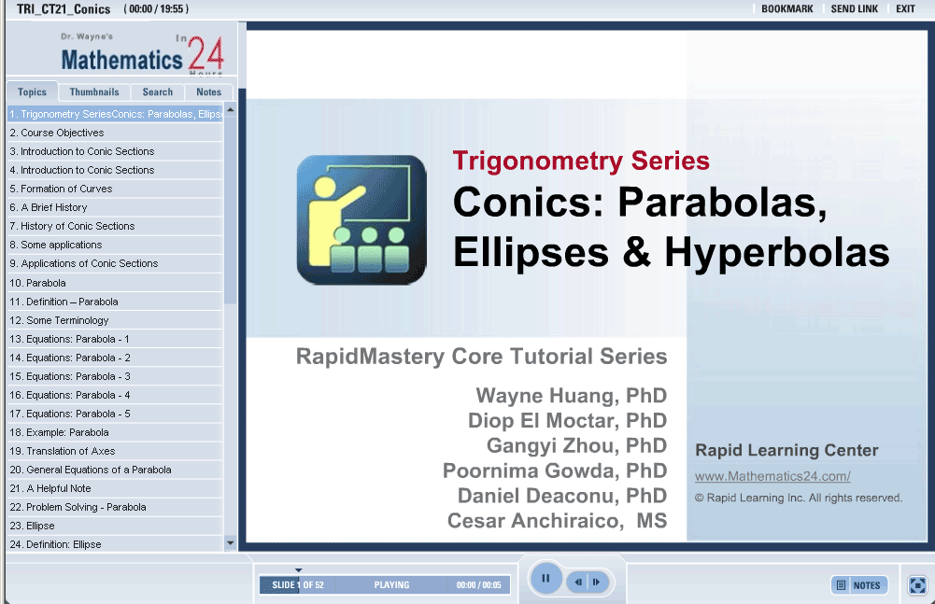
Task: Select topic 22 Problem Solving - Parabola
Action: (115, 508)
